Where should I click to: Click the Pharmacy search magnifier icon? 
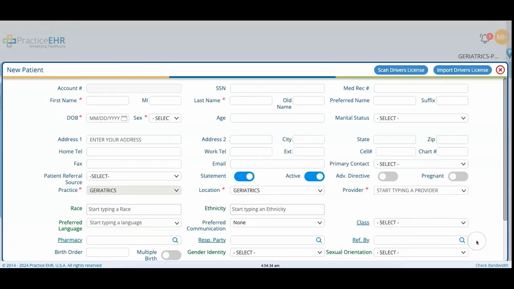point(175,240)
